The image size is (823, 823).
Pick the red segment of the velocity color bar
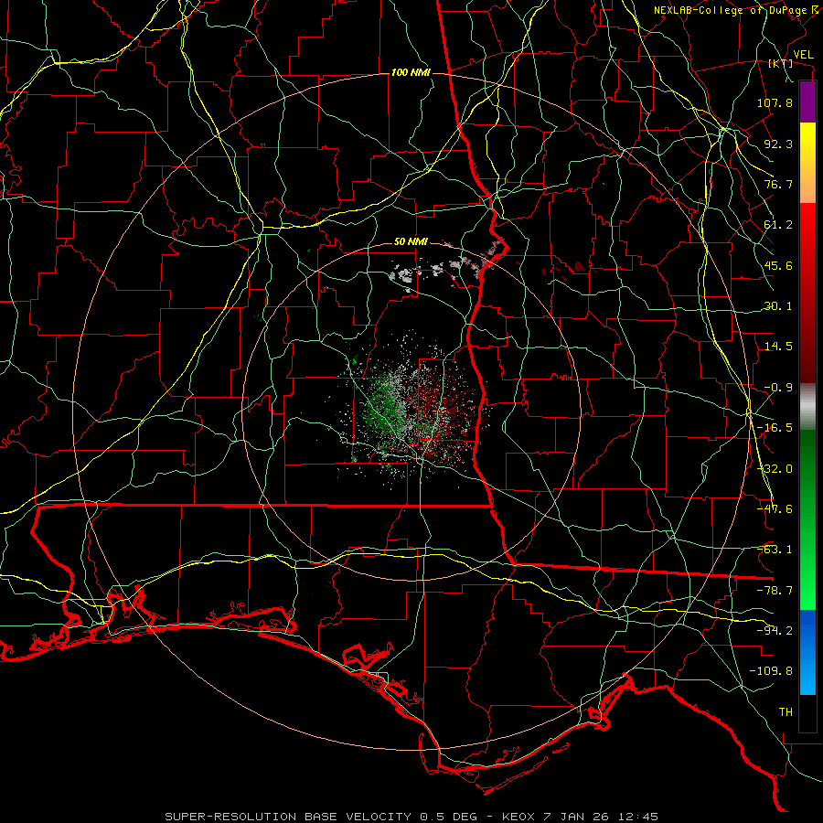[x=807, y=293]
